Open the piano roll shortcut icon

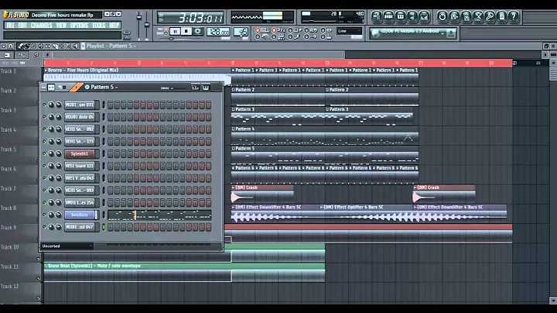(x=401, y=16)
